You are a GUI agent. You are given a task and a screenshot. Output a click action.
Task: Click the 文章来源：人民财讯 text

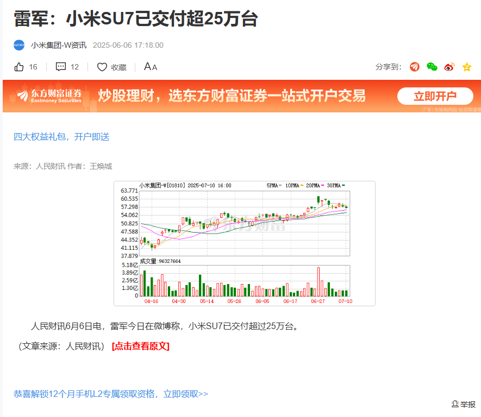61,346
